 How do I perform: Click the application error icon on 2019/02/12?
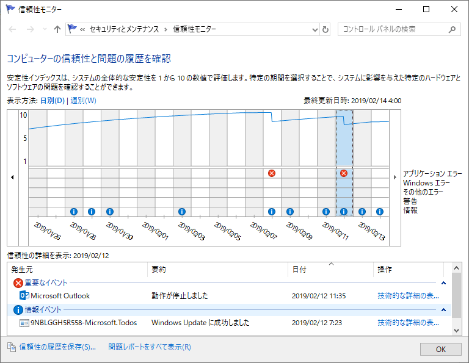click(344, 173)
